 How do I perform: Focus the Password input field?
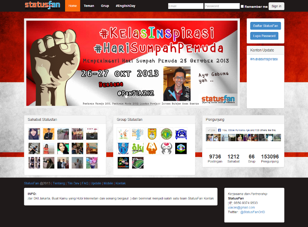click(222, 6)
